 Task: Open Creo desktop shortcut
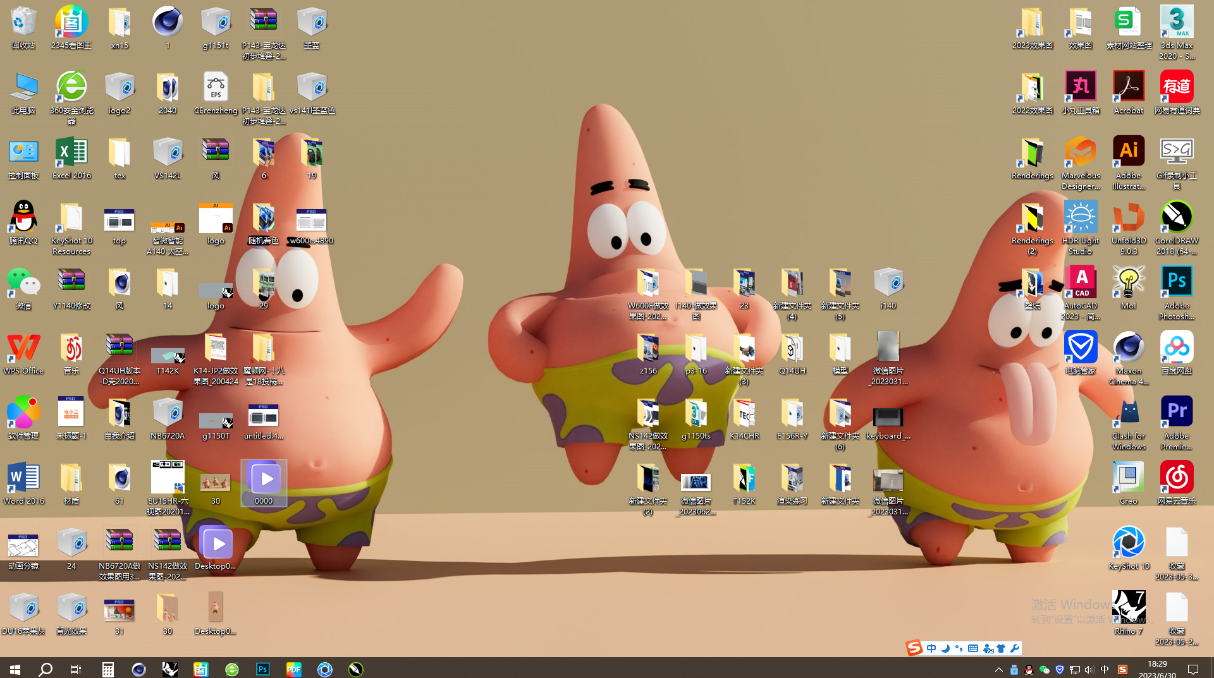[x=1129, y=484]
